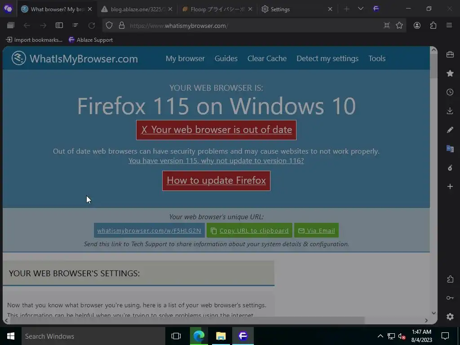Viewport: 460px width, 345px height.
Task: Open downloads in the sidebar
Action: click(x=450, y=111)
